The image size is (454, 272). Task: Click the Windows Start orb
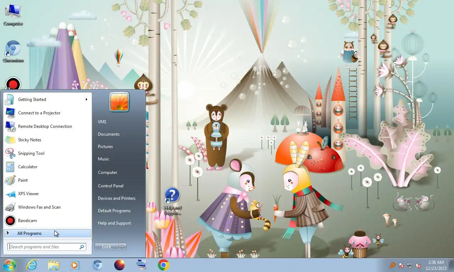[x=10, y=265]
